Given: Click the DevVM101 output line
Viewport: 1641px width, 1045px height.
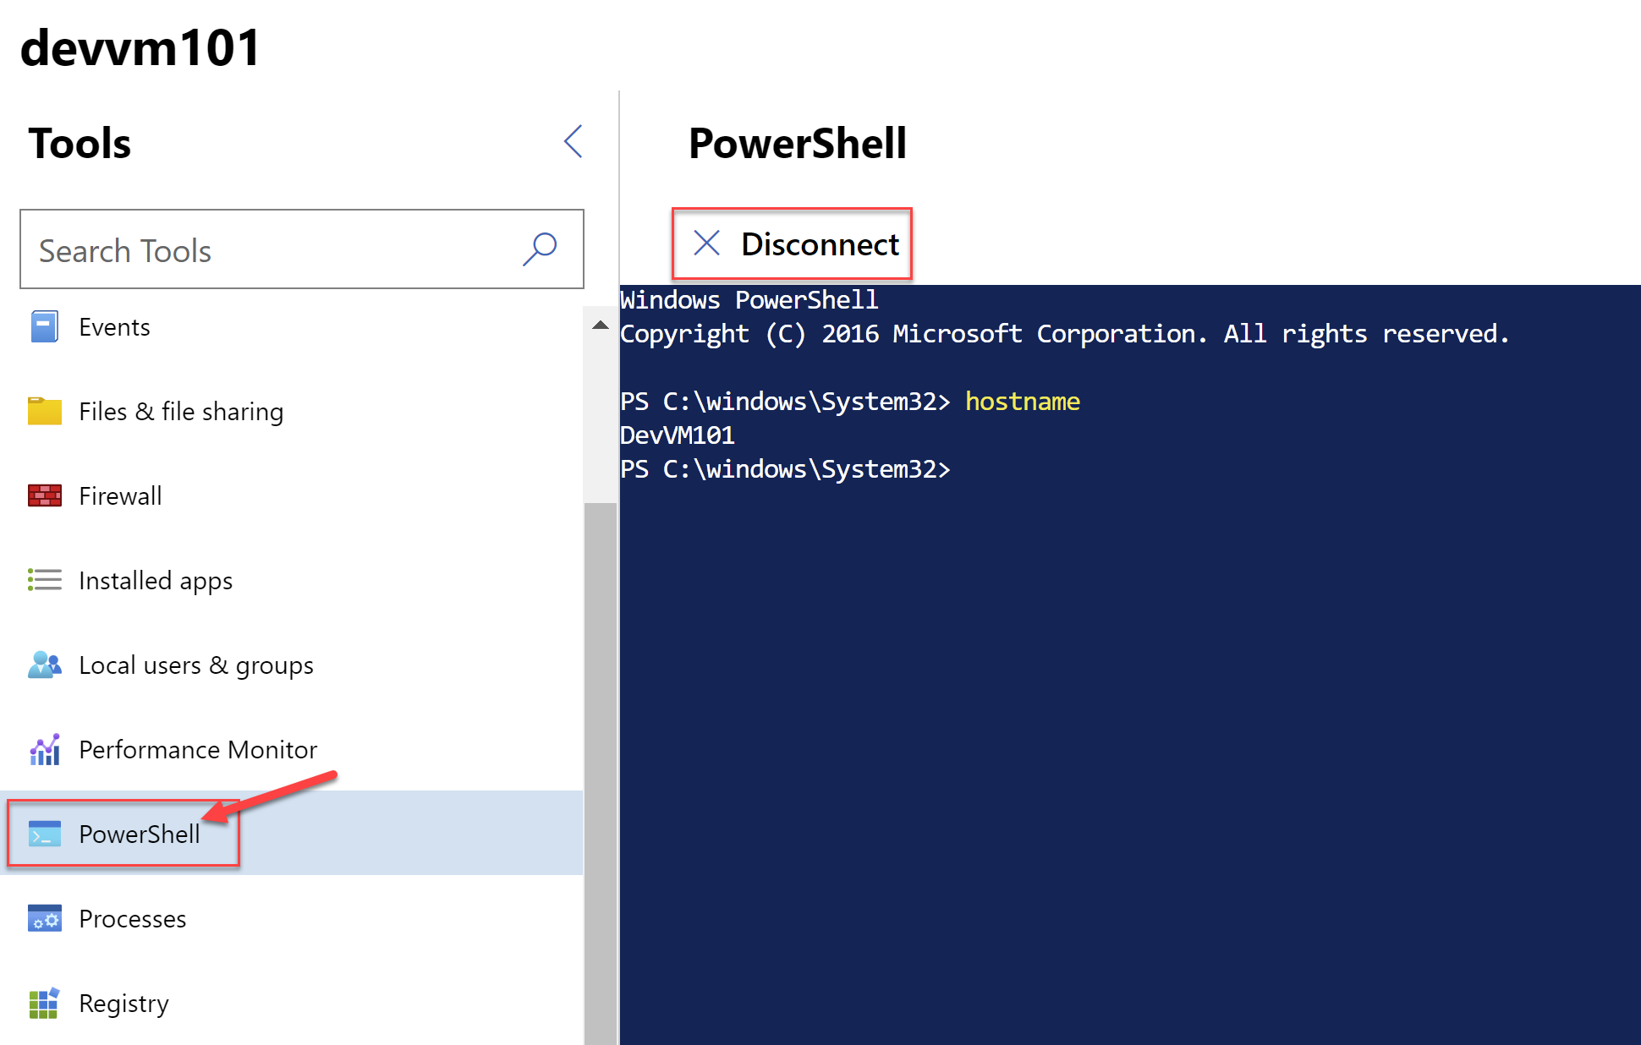Looking at the screenshot, I should [x=678, y=435].
